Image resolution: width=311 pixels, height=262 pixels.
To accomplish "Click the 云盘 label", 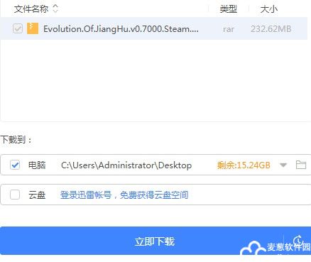I will click(37, 195).
